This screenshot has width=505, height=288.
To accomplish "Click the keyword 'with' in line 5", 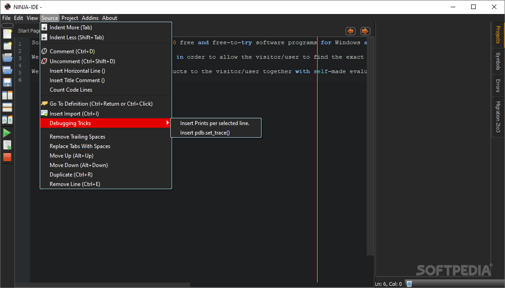I will click(303, 71).
